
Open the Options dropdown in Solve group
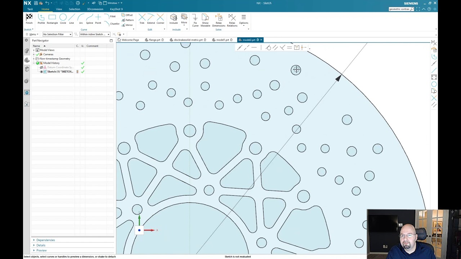click(x=243, y=20)
